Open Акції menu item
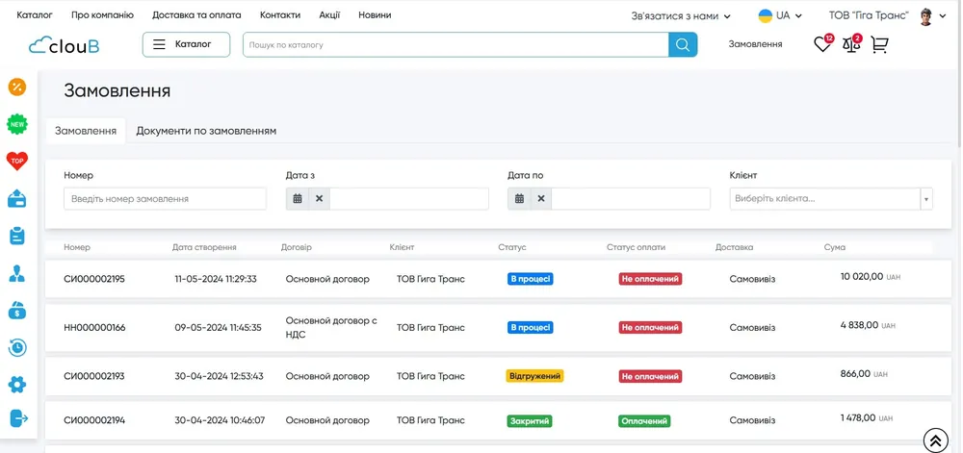Viewport: 963px width, 453px height. (329, 14)
